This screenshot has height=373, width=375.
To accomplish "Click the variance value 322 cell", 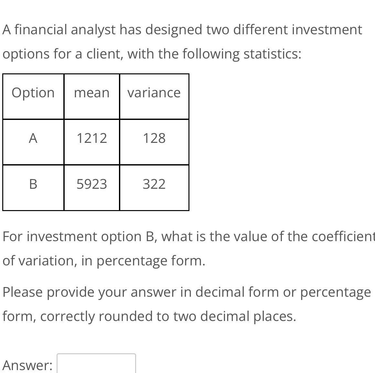I will pos(154,188).
